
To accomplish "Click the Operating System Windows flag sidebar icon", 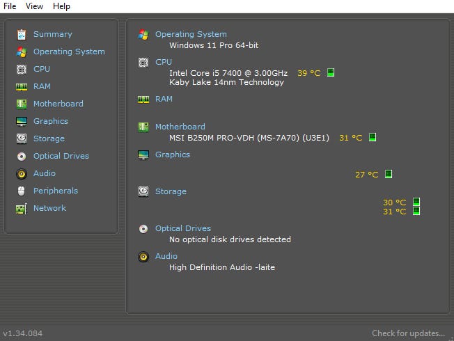I will tap(22, 51).
